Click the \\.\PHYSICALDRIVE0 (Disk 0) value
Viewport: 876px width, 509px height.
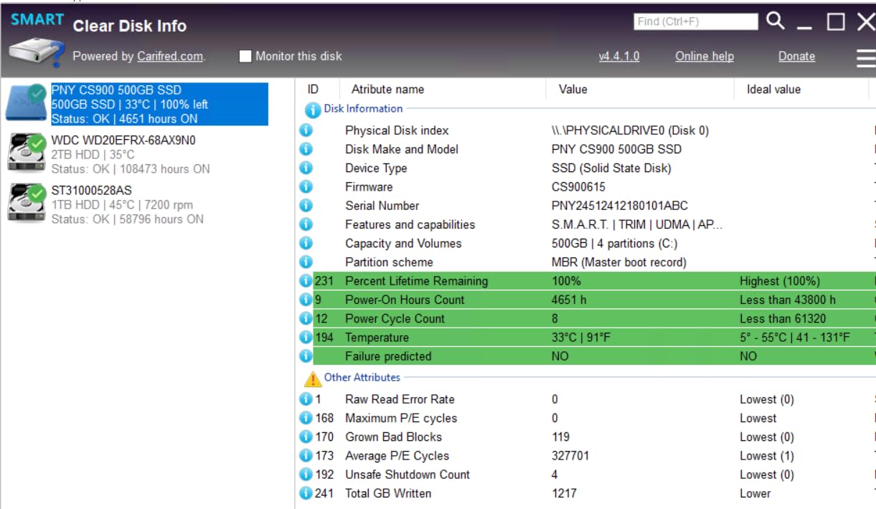630,130
